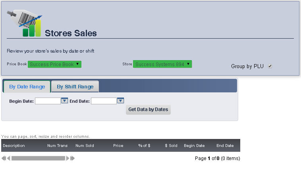Switch to By Date Range tab
This screenshot has height=174, width=301.
click(27, 87)
